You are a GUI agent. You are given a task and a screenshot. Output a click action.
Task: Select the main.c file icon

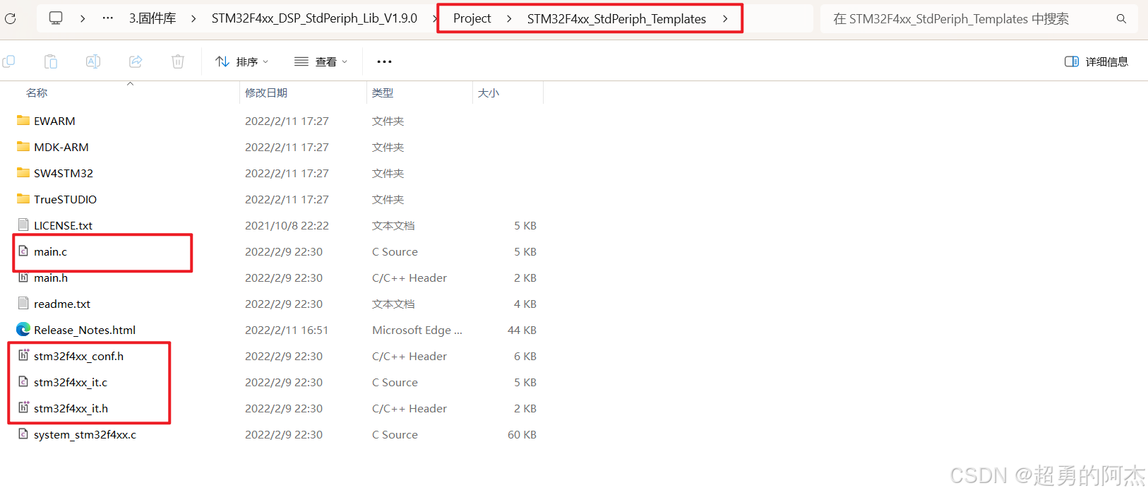(x=23, y=251)
